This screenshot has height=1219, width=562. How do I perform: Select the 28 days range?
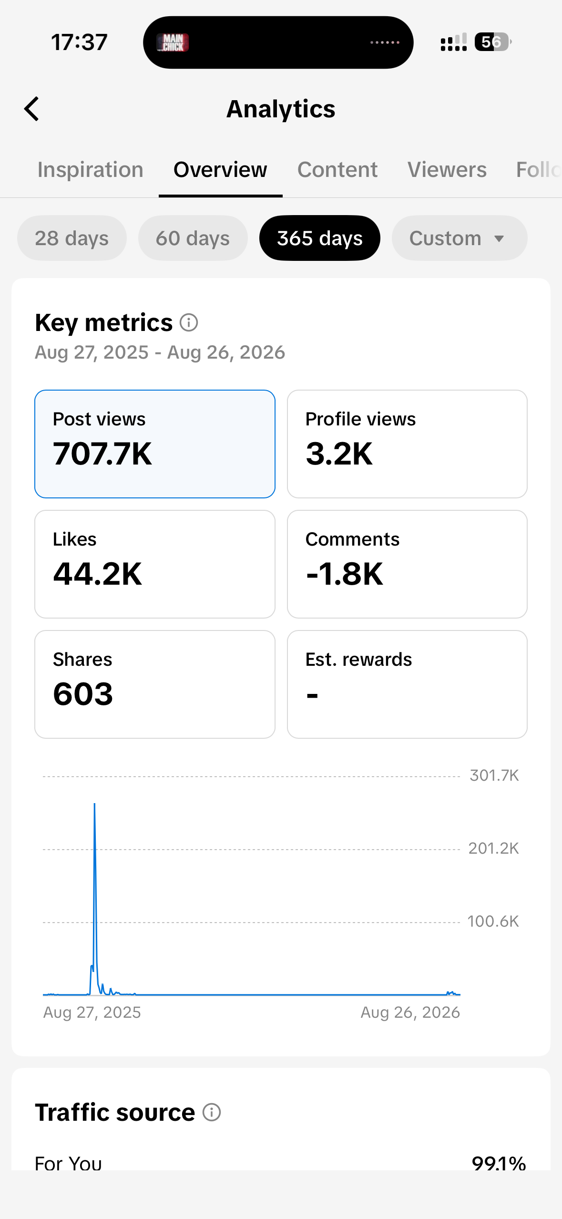coord(72,238)
